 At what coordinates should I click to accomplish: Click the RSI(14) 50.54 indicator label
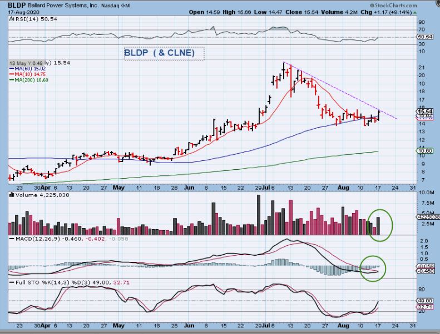tap(36, 19)
